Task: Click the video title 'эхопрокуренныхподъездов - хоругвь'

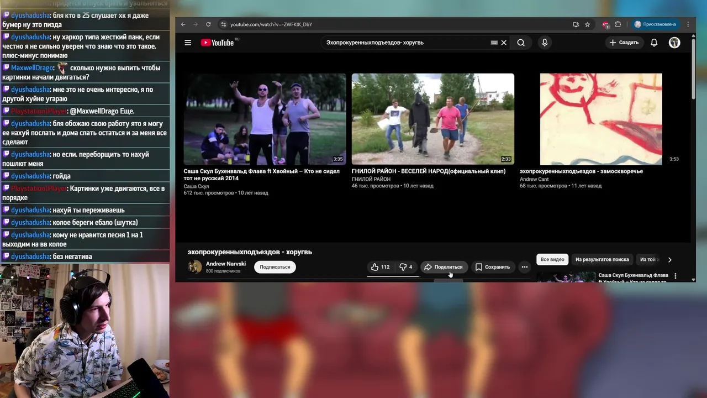Action: click(250, 252)
